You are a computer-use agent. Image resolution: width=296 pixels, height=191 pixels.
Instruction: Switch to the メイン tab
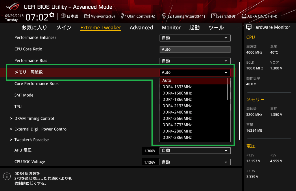click(64, 27)
